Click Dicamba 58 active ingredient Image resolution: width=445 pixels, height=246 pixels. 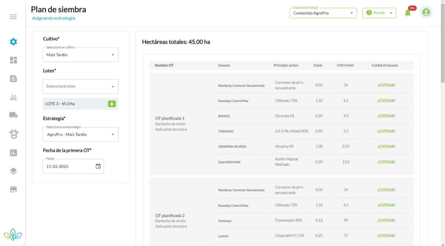click(284, 116)
